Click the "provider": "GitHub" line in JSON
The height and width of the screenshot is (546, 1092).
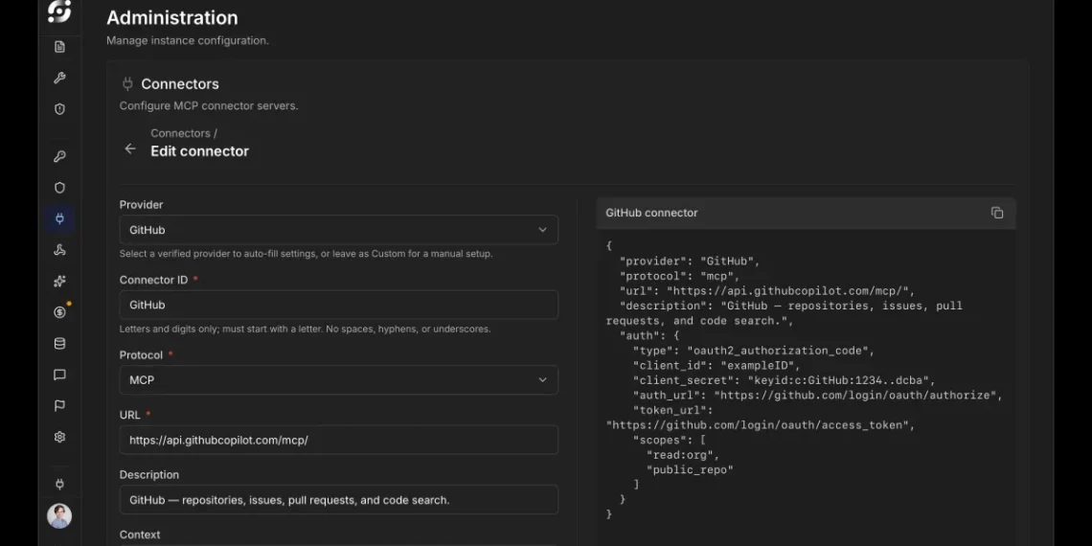point(690,262)
